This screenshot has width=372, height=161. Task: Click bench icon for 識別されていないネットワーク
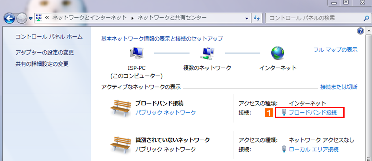click(121, 145)
